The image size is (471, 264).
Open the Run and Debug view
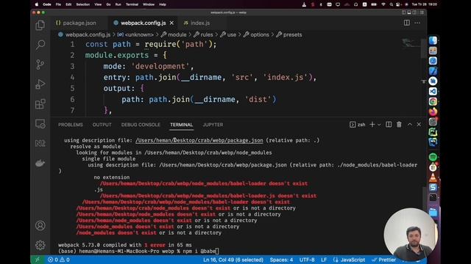coord(40,84)
